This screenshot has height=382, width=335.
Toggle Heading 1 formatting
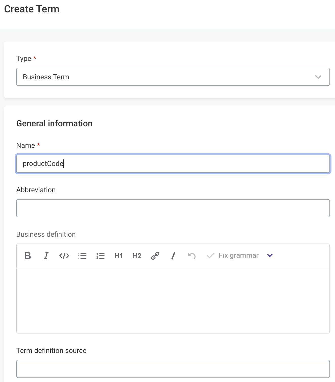point(118,256)
